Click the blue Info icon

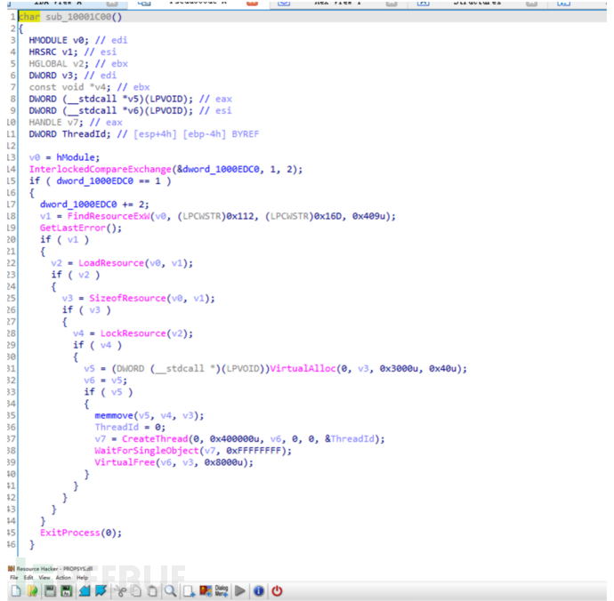tap(258, 591)
